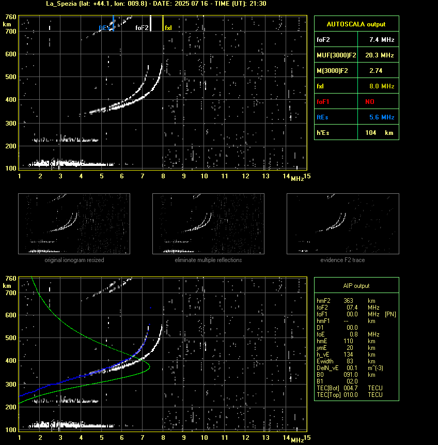The width and height of the screenshot is (438, 445).
Task: Click the red 'foF1' label in AUTOSCALA table
Action: pos(323,102)
